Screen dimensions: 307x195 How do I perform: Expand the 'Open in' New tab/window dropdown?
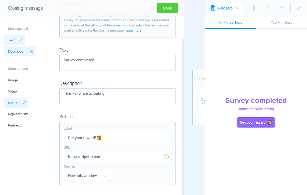(87, 176)
